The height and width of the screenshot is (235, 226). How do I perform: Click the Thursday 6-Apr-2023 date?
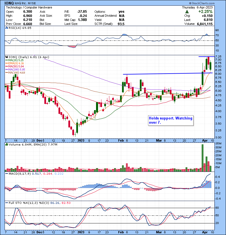click(197, 7)
